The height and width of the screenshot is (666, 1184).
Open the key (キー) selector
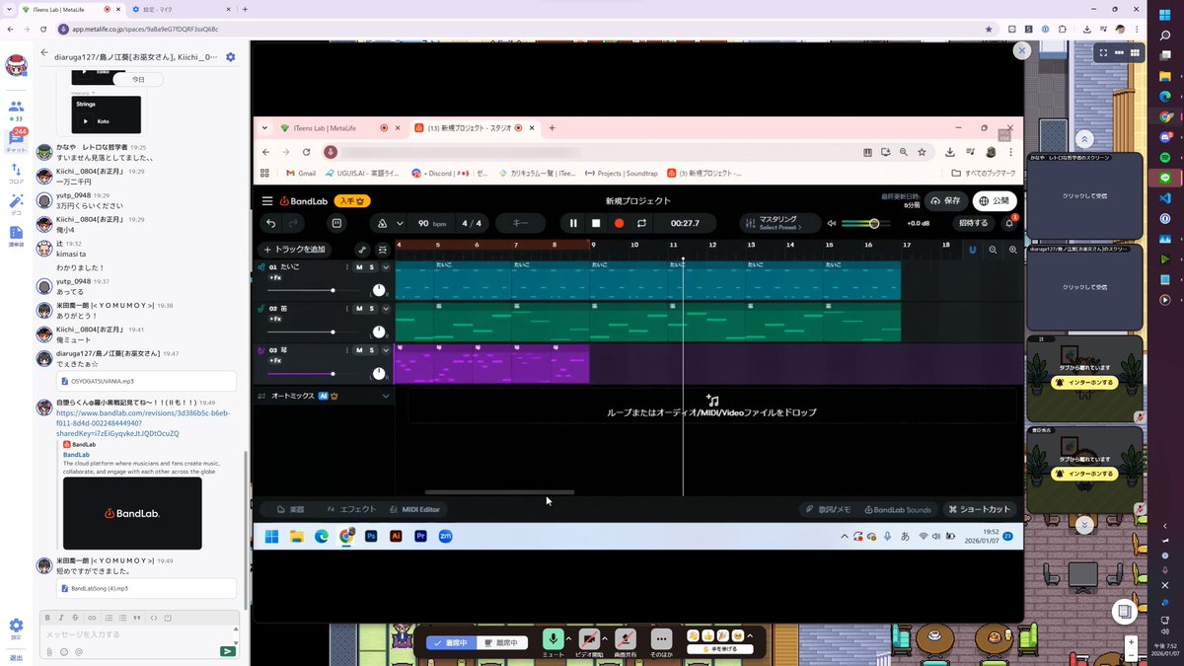point(520,223)
